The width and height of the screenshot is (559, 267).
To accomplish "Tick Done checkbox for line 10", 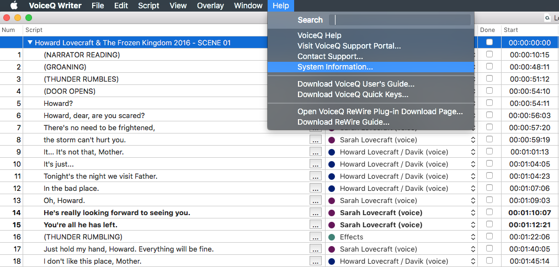I will [x=489, y=163].
